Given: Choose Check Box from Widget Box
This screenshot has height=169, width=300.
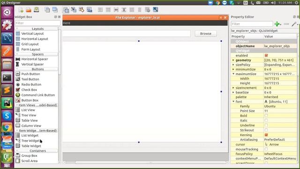Looking at the screenshot, I should (29, 90).
